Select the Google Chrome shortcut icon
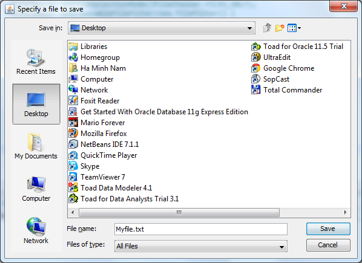This screenshot has height=263, width=362. [x=256, y=68]
